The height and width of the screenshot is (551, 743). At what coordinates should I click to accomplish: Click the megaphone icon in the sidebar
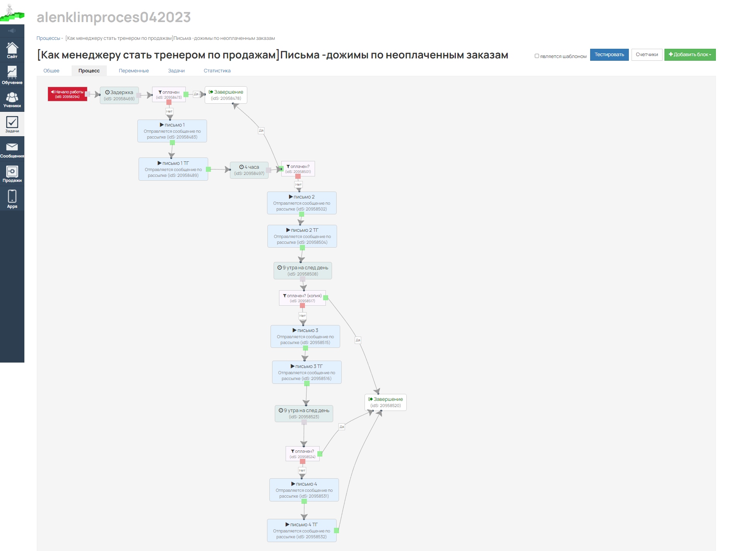[12, 31]
